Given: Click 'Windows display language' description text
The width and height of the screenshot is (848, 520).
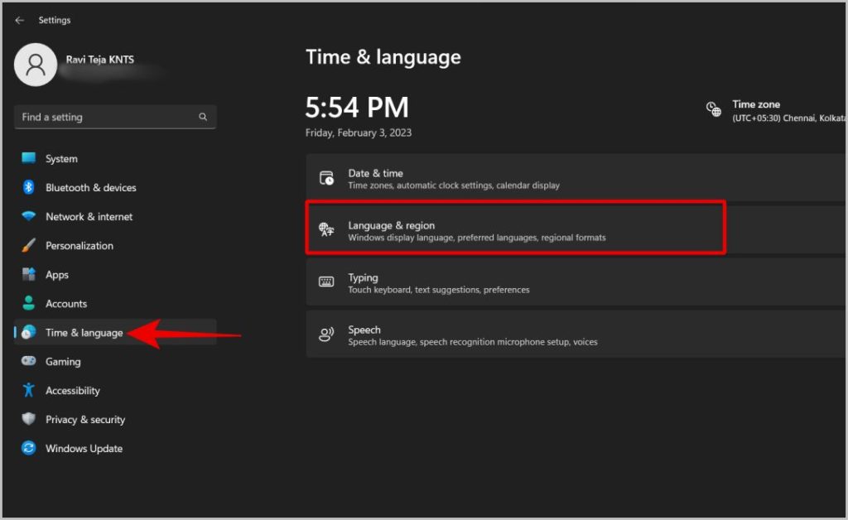Looking at the screenshot, I should tap(476, 238).
